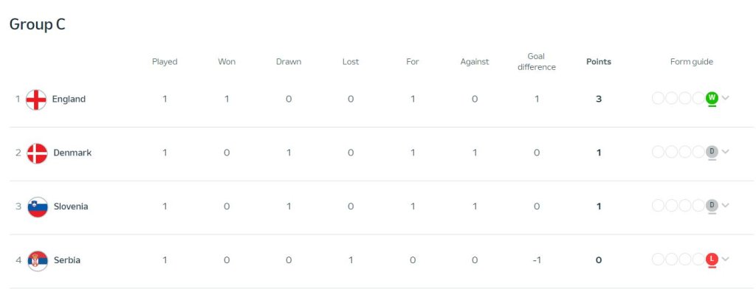The width and height of the screenshot is (756, 289).
Task: Open the Denmark team link
Action: (x=72, y=153)
